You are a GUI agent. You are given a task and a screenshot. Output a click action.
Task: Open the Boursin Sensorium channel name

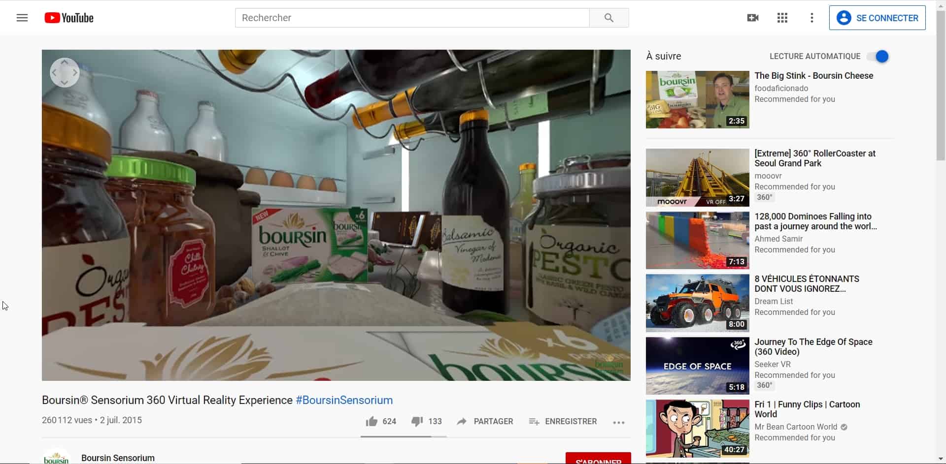click(118, 458)
